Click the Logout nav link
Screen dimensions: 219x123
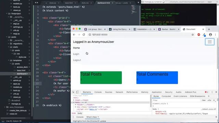pyautogui.click(x=77, y=60)
